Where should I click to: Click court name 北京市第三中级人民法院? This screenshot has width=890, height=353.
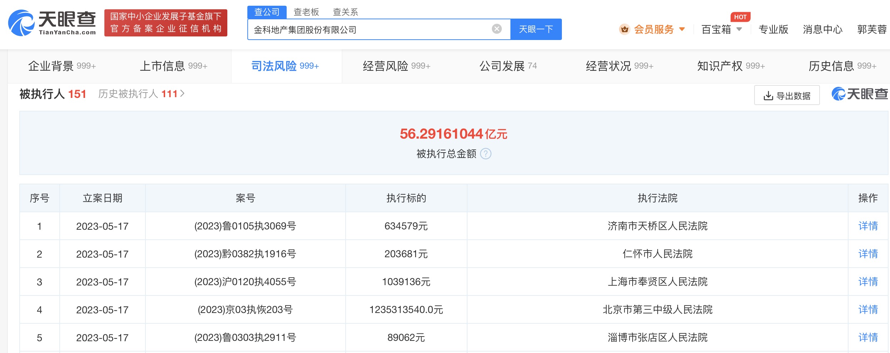658,309
